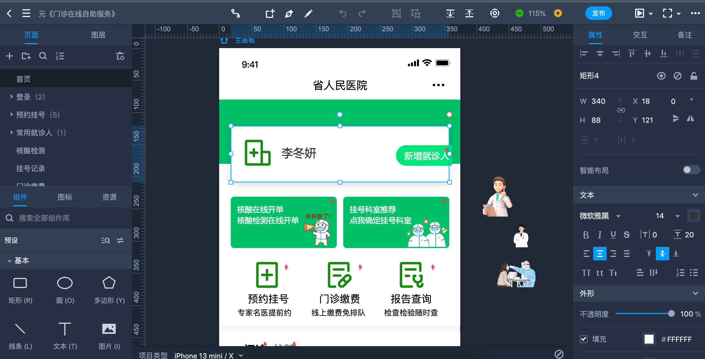
Task: Click the fill color swatch #FFFFFF
Action: [x=649, y=339]
